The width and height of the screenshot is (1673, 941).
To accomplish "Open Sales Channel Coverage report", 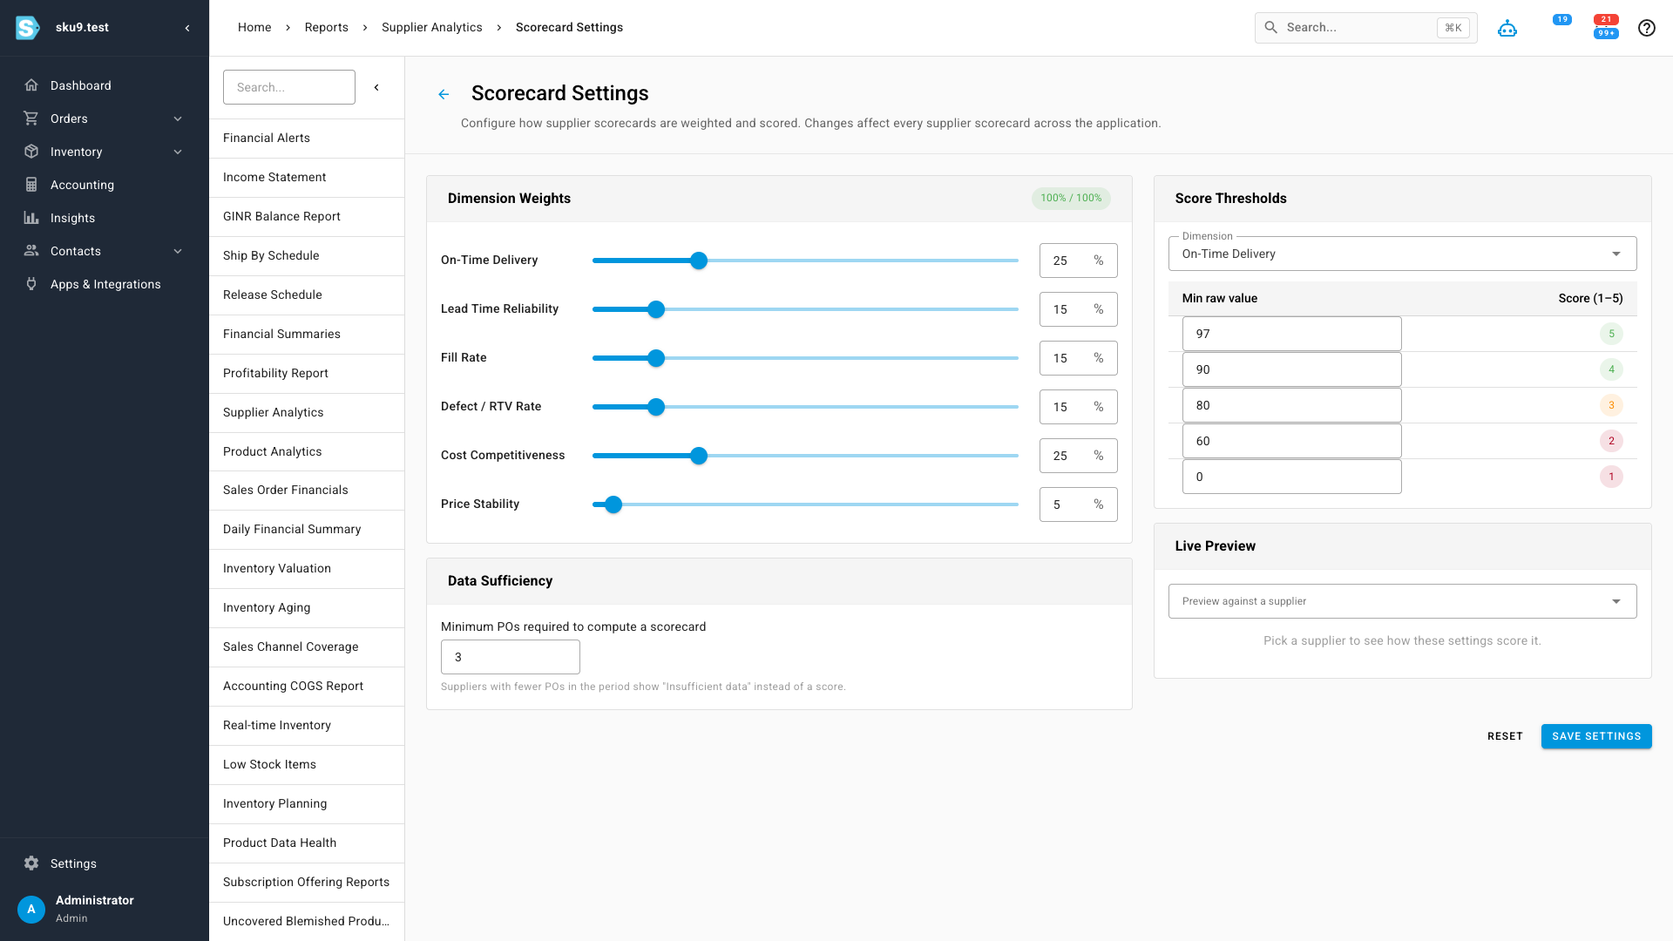I will (307, 647).
